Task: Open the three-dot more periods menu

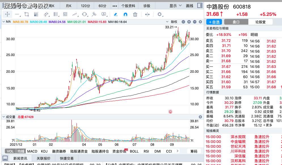Action: [115, 6]
